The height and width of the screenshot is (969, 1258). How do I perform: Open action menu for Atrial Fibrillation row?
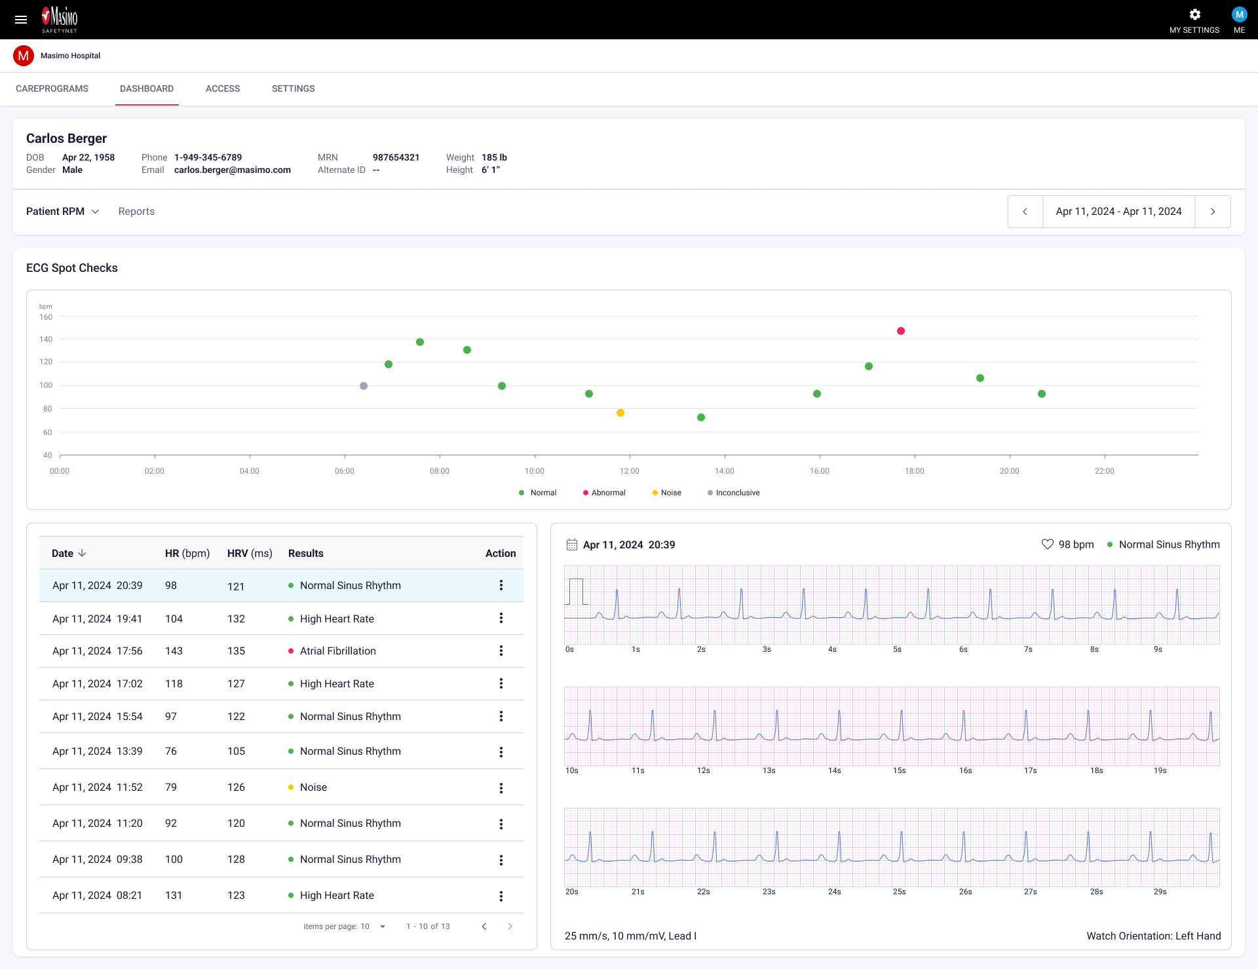point(501,651)
